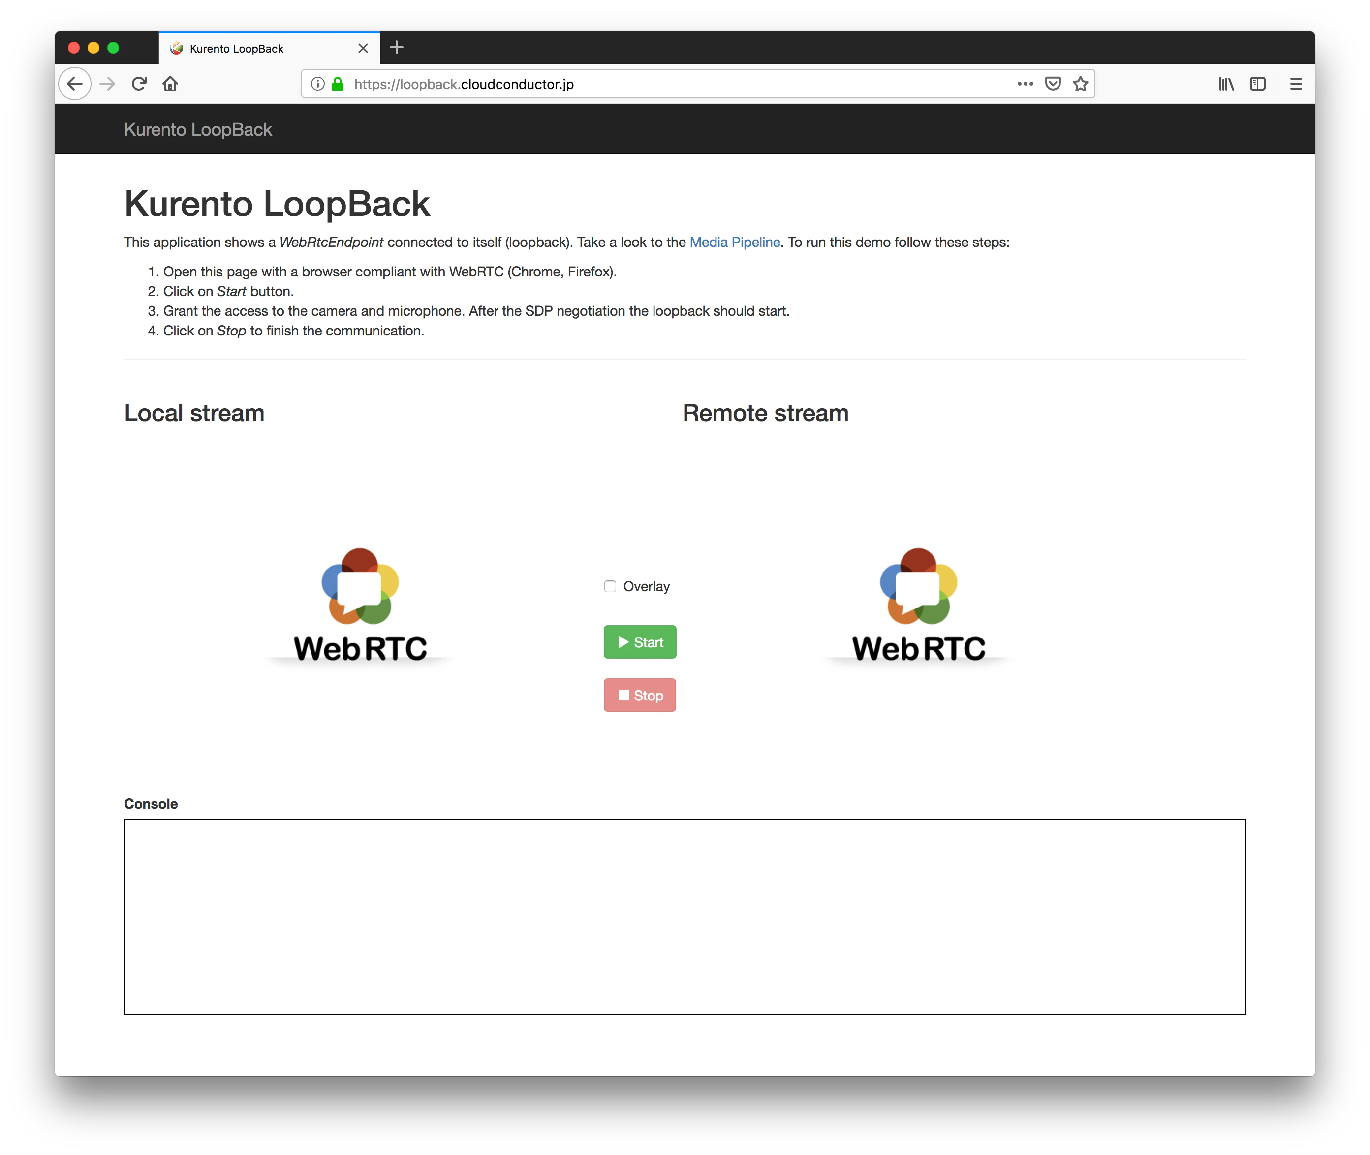Click step 'Grant the access to the camera'
Screen dimensions: 1370x1155
(x=476, y=311)
